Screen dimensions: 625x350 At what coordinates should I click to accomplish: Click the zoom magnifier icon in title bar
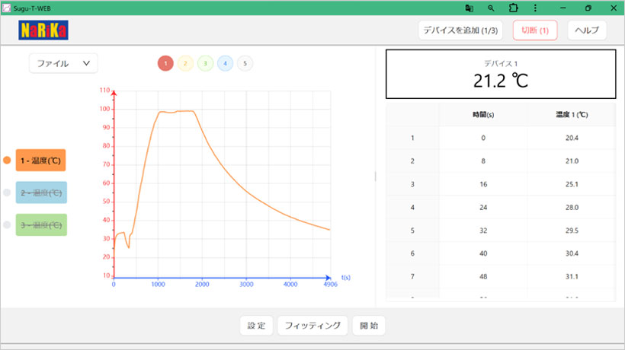click(x=491, y=8)
